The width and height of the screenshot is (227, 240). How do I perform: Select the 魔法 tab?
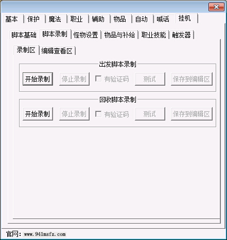coord(55,19)
